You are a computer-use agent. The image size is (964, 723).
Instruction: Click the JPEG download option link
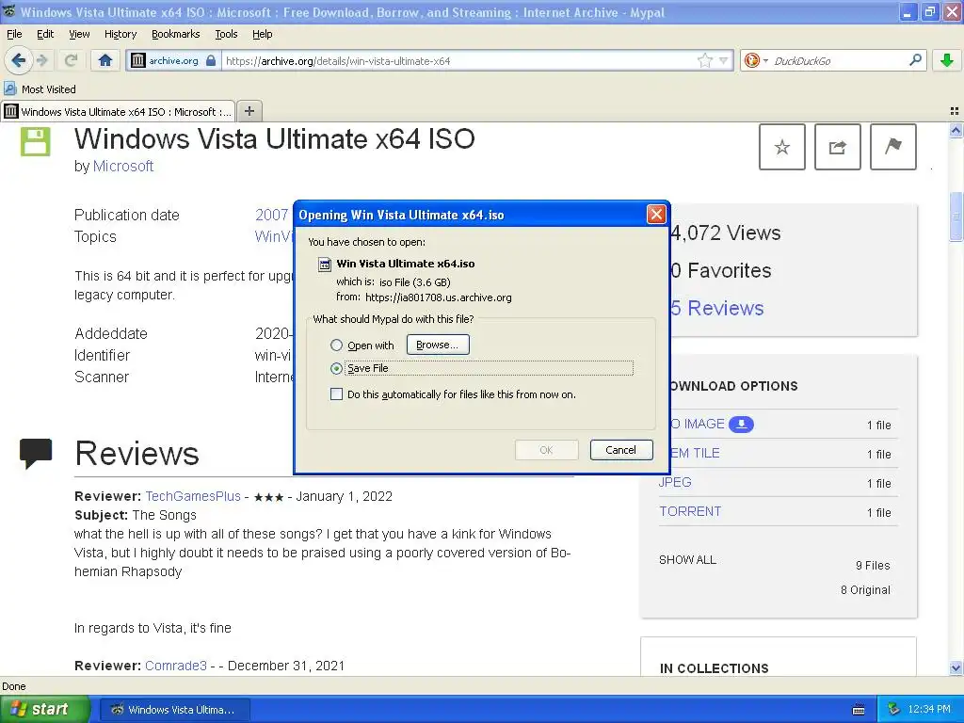[675, 482]
